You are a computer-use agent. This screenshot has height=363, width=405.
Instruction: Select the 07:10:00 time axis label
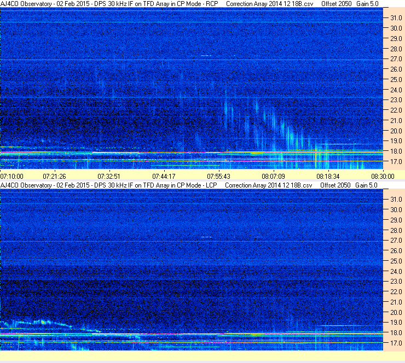click(11, 177)
